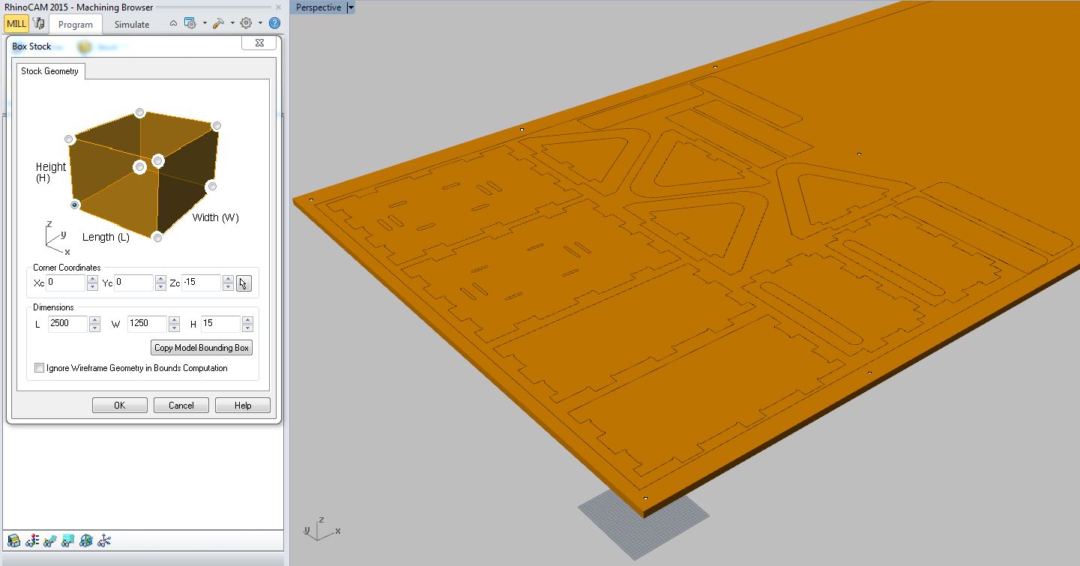Viewport: 1080px width, 566px height.
Task: Toggle the cyan striped-sheet visibility icon
Action: pos(68,540)
